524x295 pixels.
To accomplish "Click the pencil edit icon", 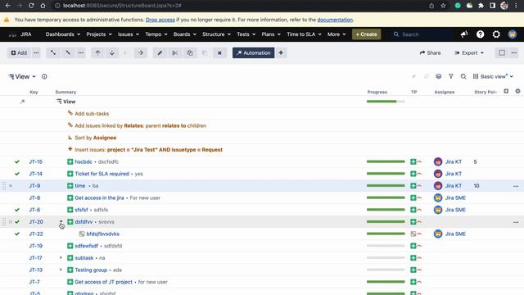I will 160,52.
